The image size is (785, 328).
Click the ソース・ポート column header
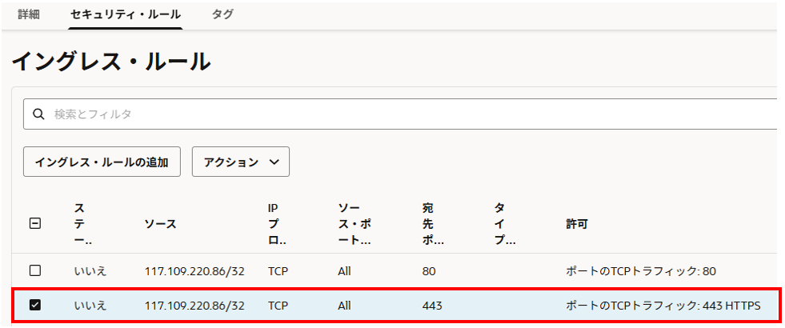[354, 224]
